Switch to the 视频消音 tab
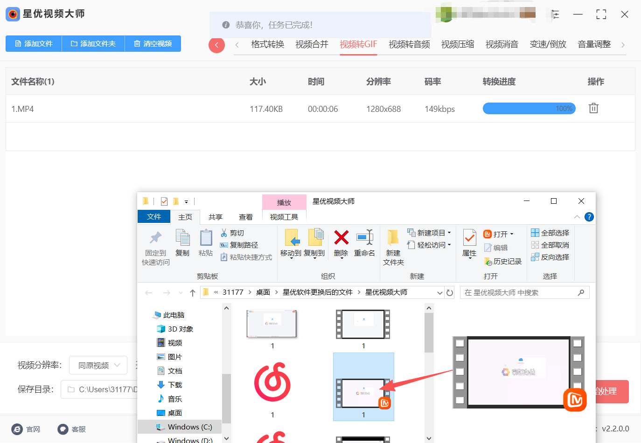The height and width of the screenshot is (443, 641). [x=502, y=44]
